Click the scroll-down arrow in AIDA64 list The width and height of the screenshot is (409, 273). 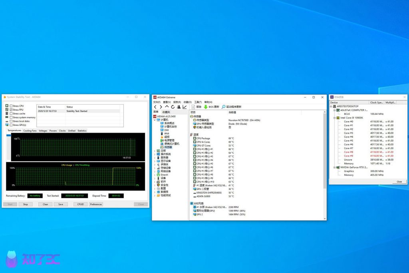point(325,219)
